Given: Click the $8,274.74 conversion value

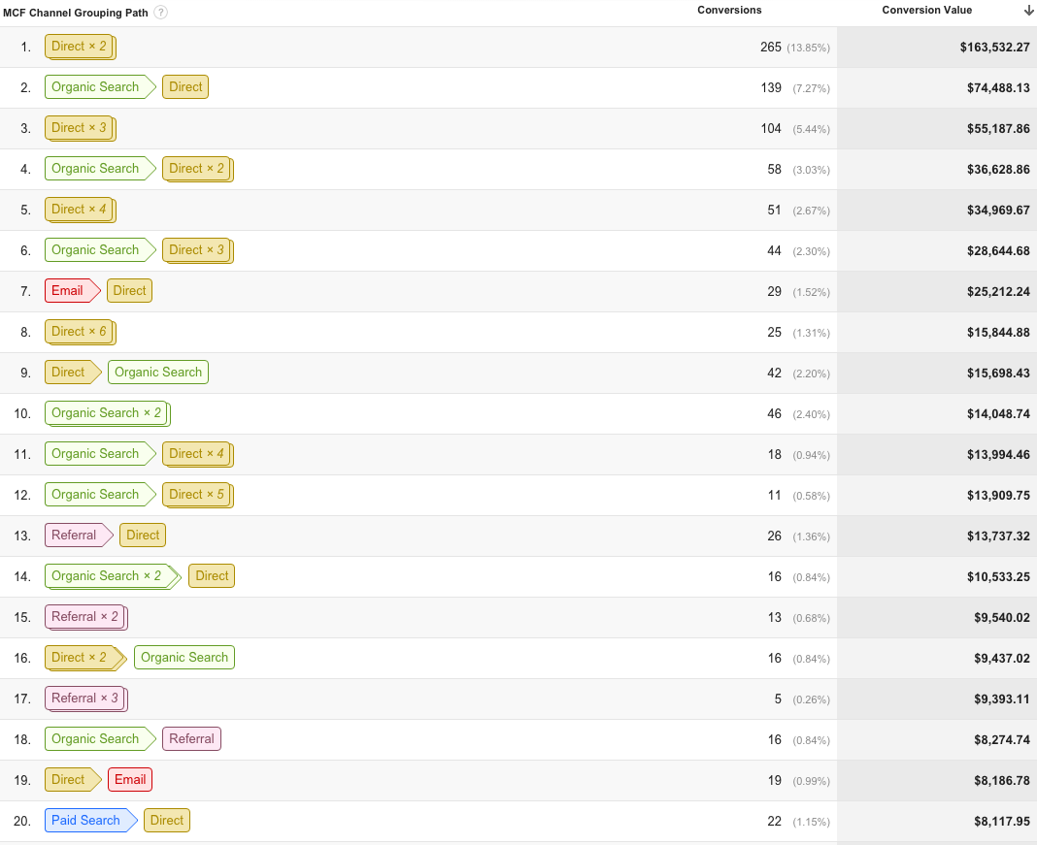Looking at the screenshot, I should pos(1001,740).
